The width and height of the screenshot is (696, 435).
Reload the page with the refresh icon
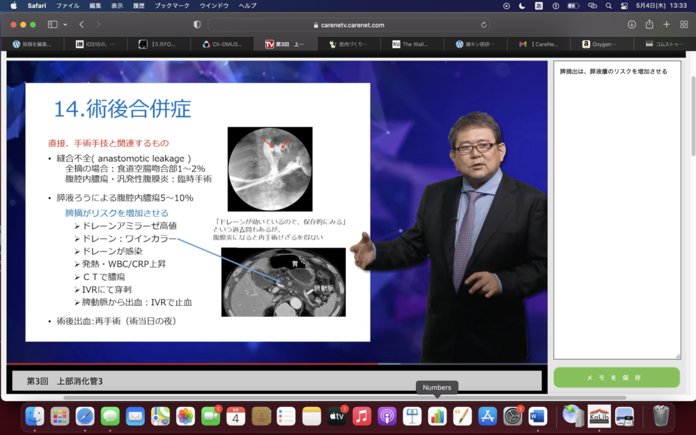[x=484, y=24]
